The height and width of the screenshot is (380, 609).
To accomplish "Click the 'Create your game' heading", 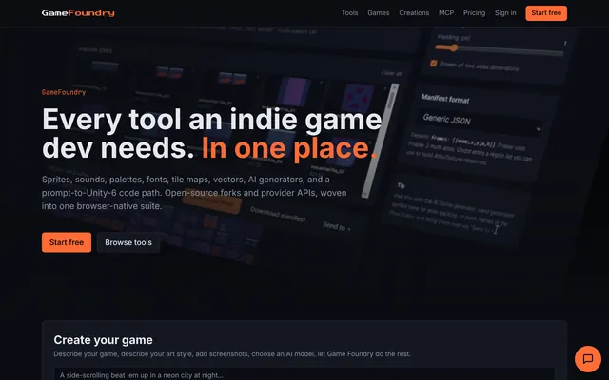I will click(103, 340).
